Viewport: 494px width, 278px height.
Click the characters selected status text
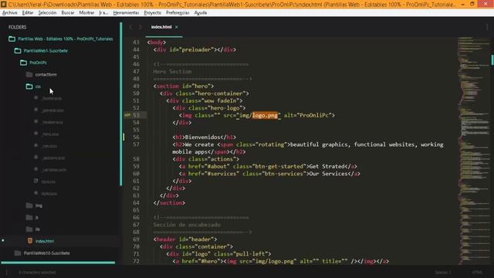tap(37, 273)
